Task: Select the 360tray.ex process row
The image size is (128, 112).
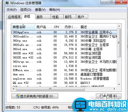Action: click(64, 62)
